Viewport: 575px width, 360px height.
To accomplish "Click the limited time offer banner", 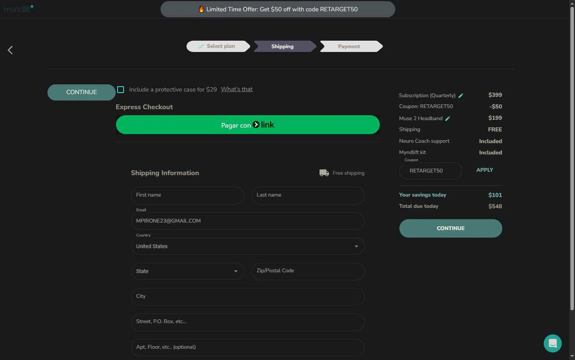I will (x=278, y=9).
